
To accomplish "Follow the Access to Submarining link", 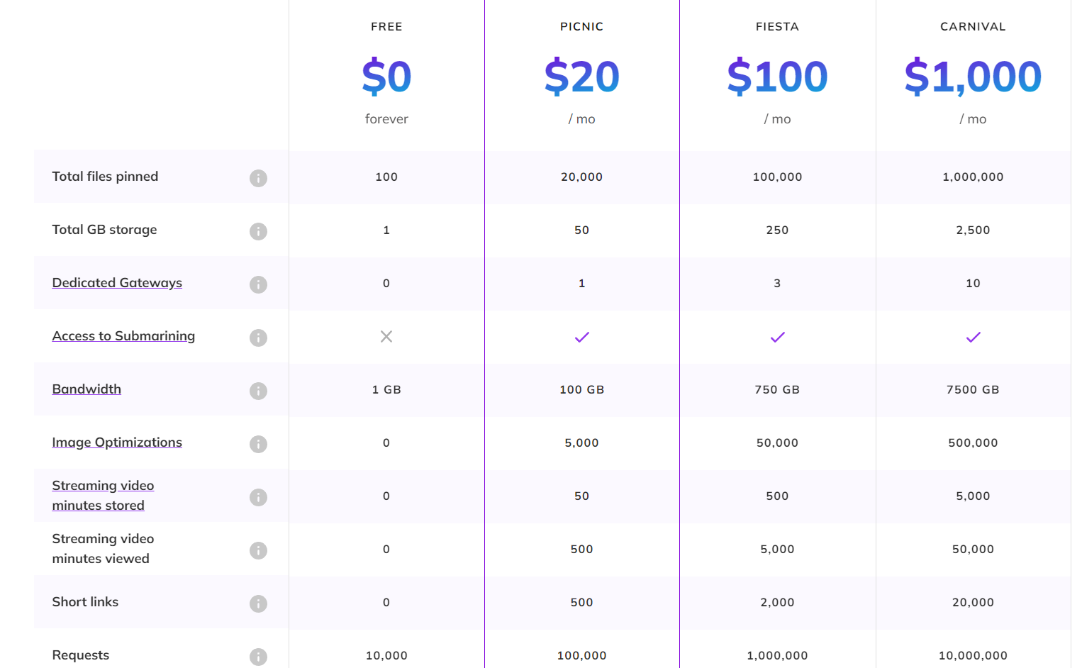I will [123, 336].
